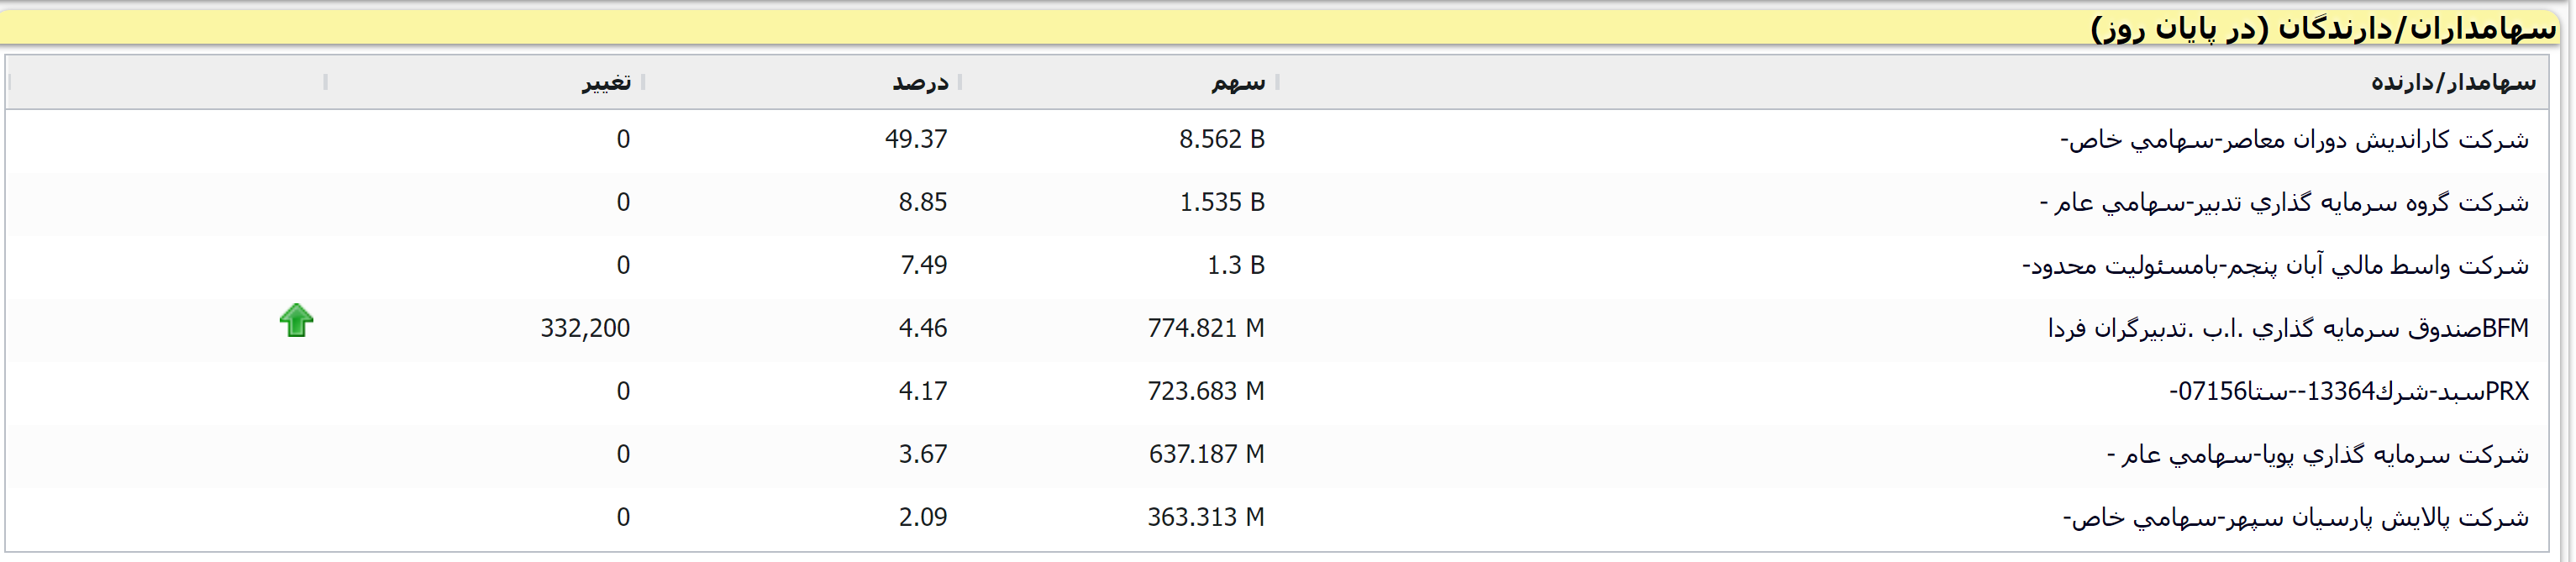Viewport: 2576px width, 562px height.
Task: Click the 774.821 M share value
Action: (x=1205, y=329)
